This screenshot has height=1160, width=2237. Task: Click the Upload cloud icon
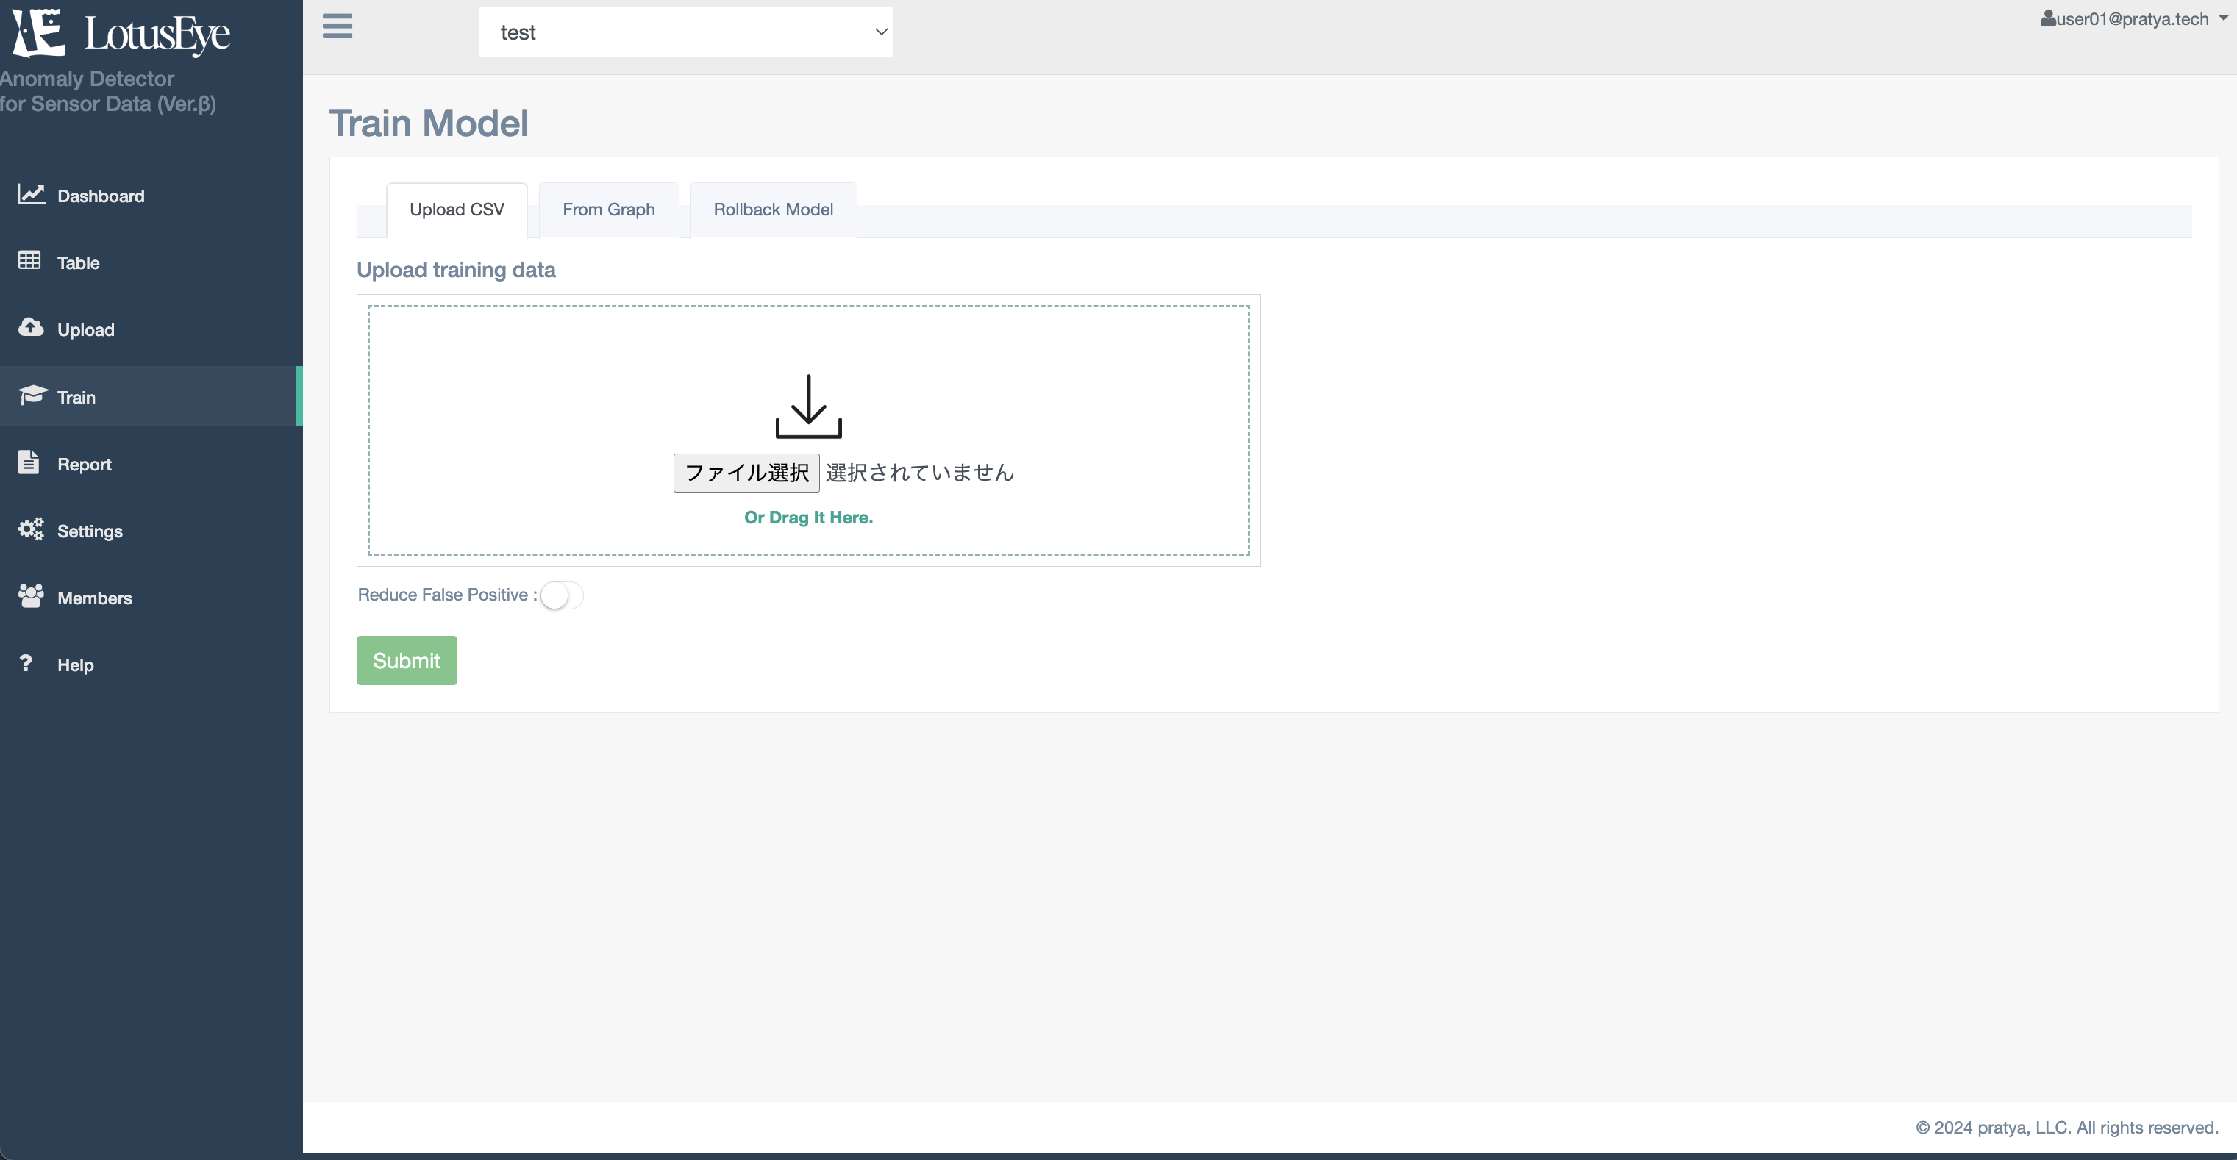pos(32,327)
